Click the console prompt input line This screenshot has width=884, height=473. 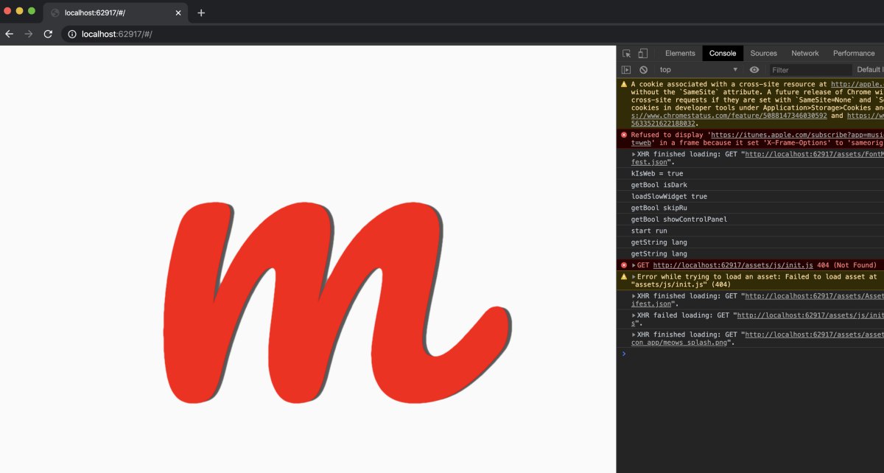click(x=755, y=354)
